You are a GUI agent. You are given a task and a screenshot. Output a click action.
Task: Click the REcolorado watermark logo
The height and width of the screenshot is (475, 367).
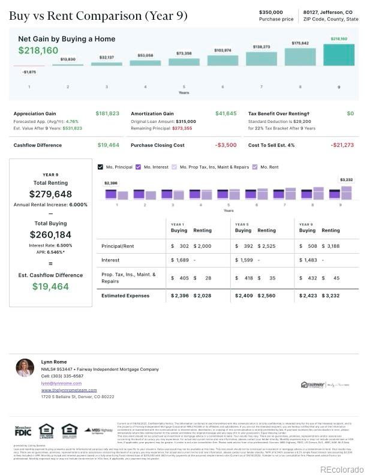tap(341, 468)
